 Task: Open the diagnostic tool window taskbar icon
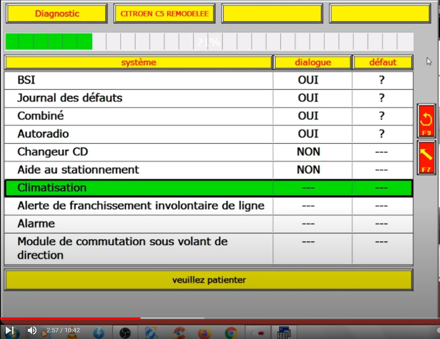pos(284,333)
